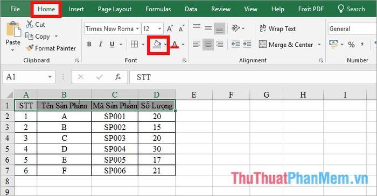Switch to the Data tab
Screen dimensions: 377x196
click(x=191, y=9)
